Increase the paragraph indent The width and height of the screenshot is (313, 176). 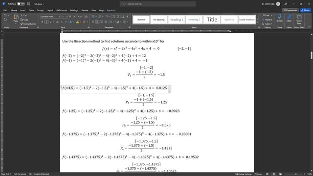(x=118, y=17)
